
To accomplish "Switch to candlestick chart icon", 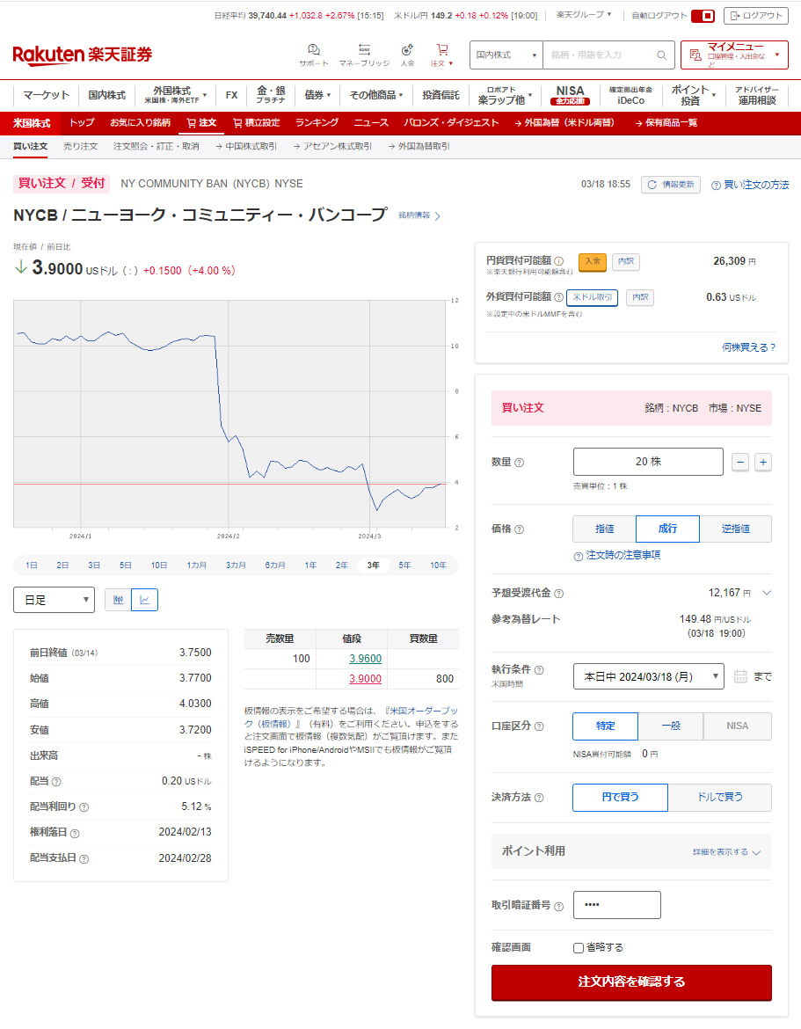I will coord(118,600).
